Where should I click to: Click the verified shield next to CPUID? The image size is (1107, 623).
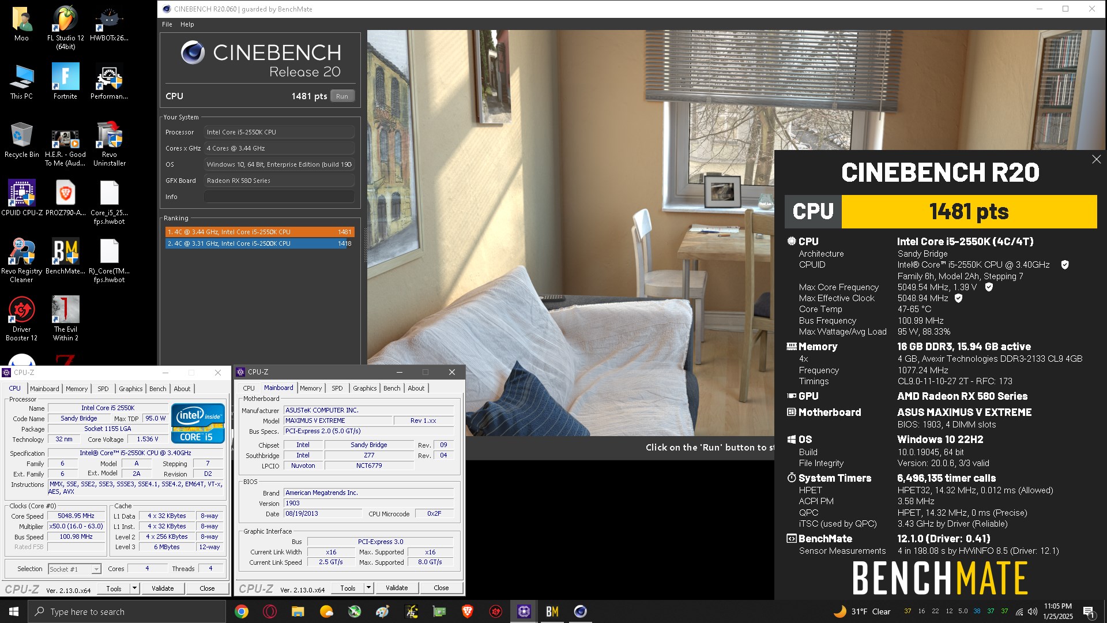1065,265
